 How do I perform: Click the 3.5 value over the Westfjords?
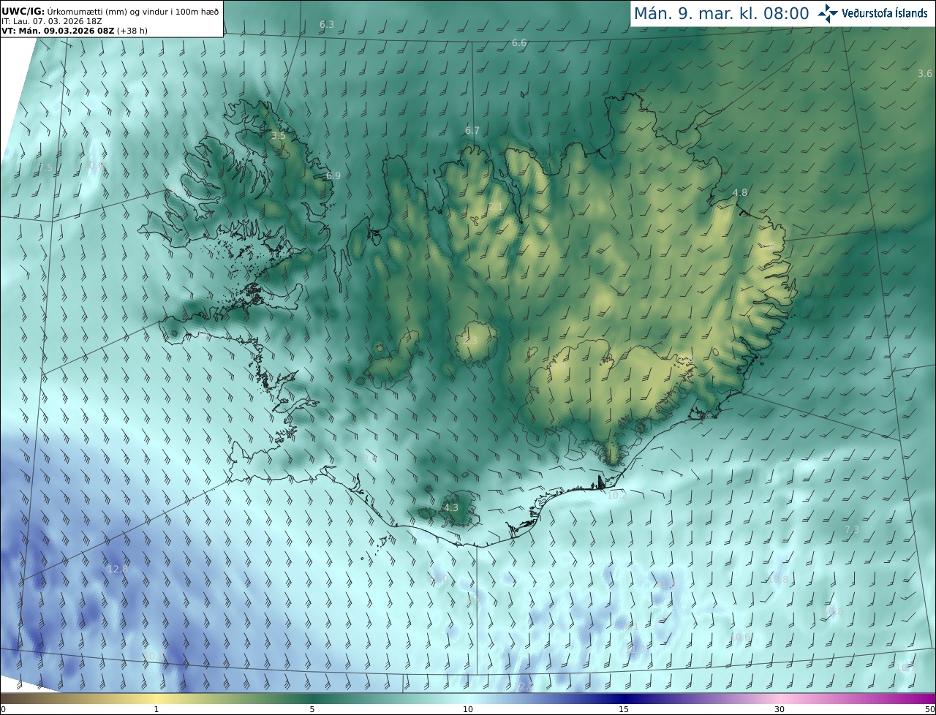[279, 135]
